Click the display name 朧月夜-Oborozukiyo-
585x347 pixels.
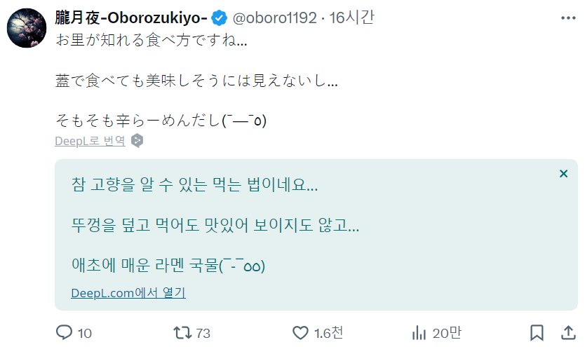(x=131, y=18)
